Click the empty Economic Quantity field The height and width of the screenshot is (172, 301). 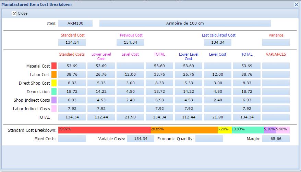(209, 139)
